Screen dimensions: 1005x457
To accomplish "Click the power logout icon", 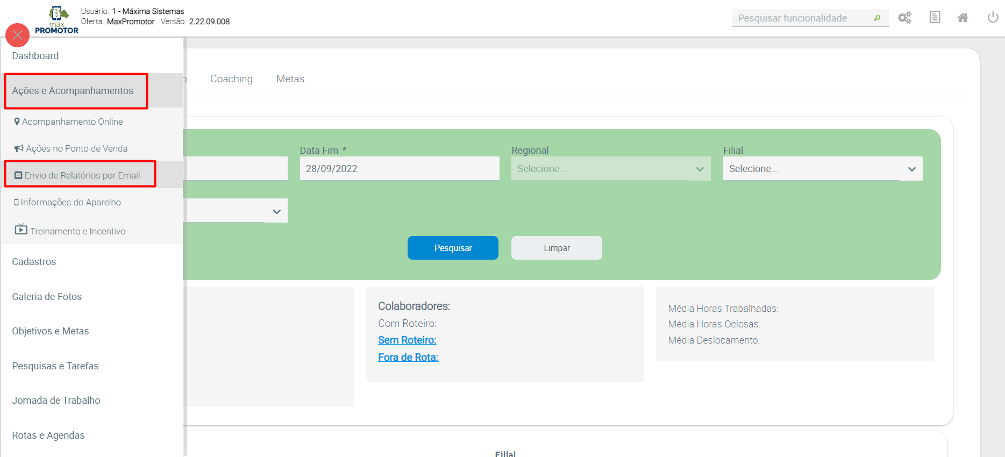I will point(993,17).
